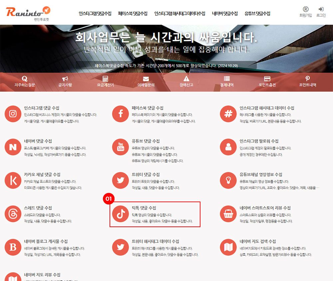Open 인스타그램 팔로워 수집 heading link
333x281 pixels.
pyautogui.click(x=259, y=141)
